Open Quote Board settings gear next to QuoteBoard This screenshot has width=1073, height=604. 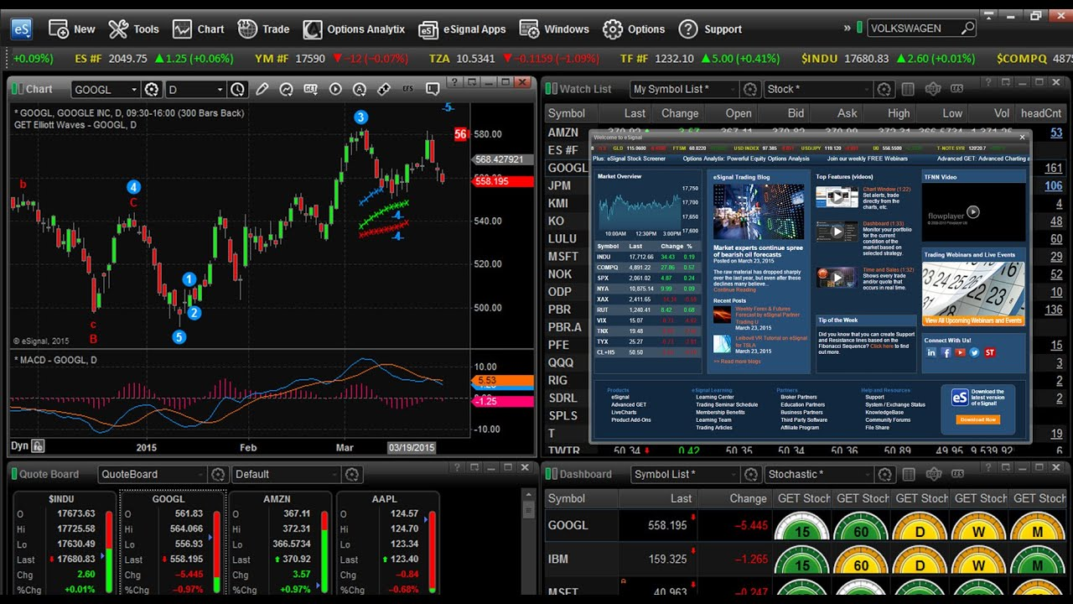[x=218, y=474]
